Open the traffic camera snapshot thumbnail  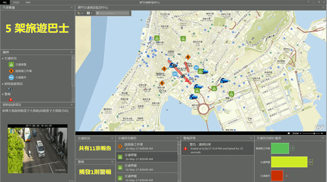tap(37, 149)
